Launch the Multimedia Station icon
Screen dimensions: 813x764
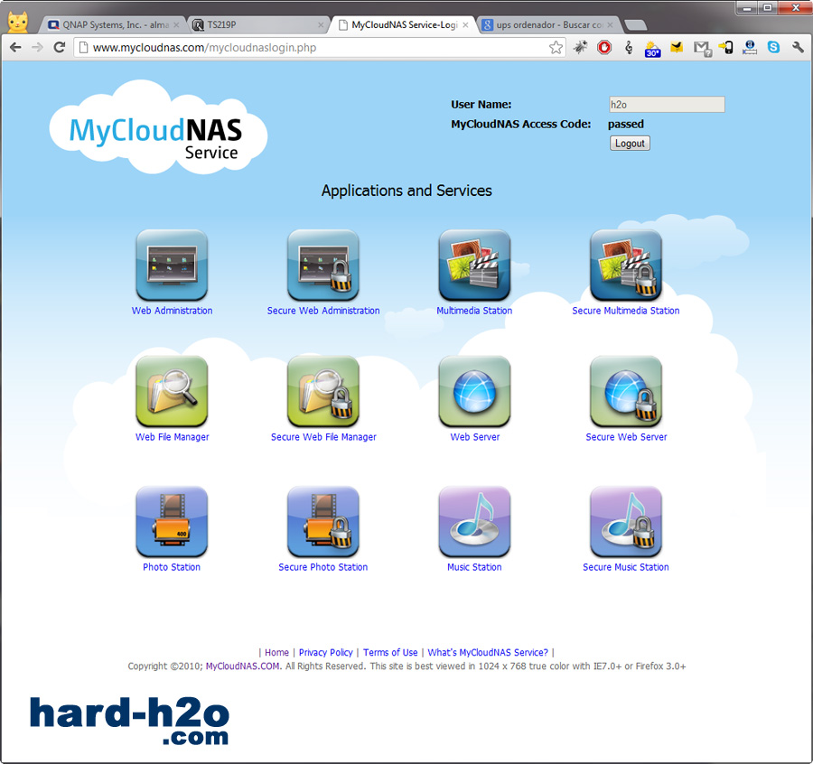pyautogui.click(x=474, y=265)
